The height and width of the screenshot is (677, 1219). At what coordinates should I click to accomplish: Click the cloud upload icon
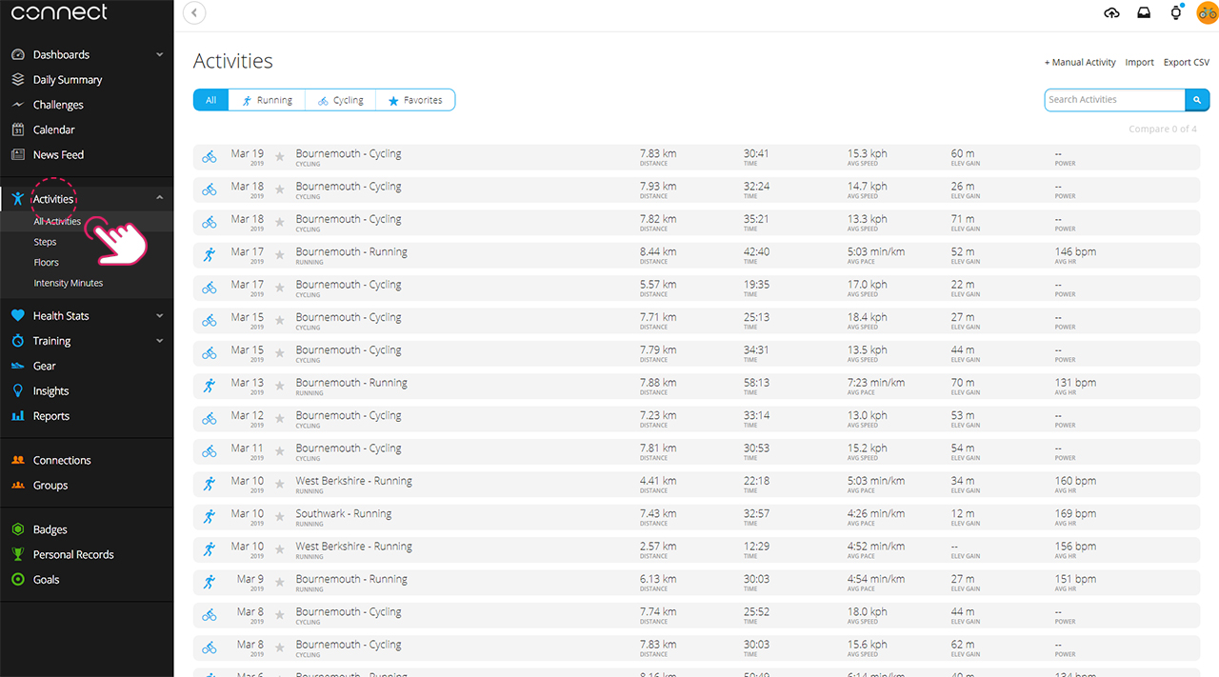coord(1111,12)
